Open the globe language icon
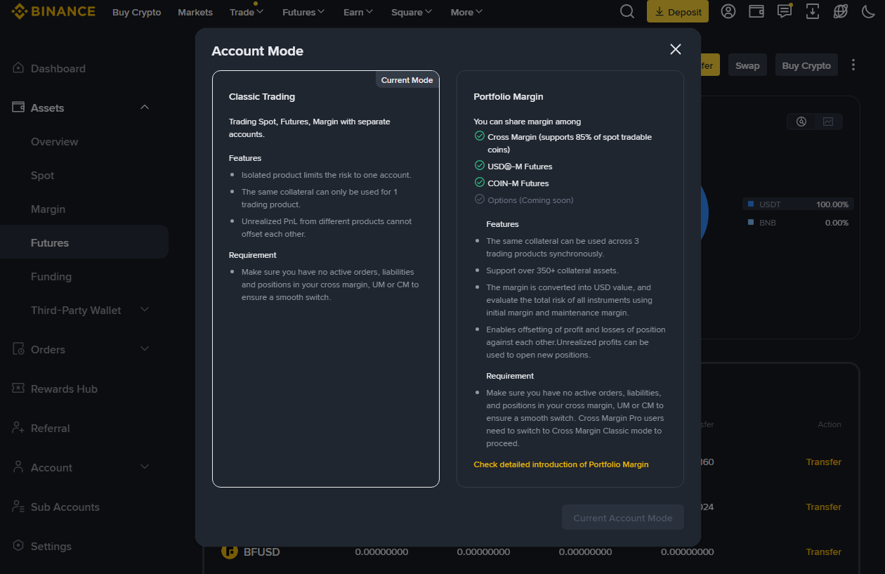Viewport: 885px width, 574px height. [x=840, y=11]
